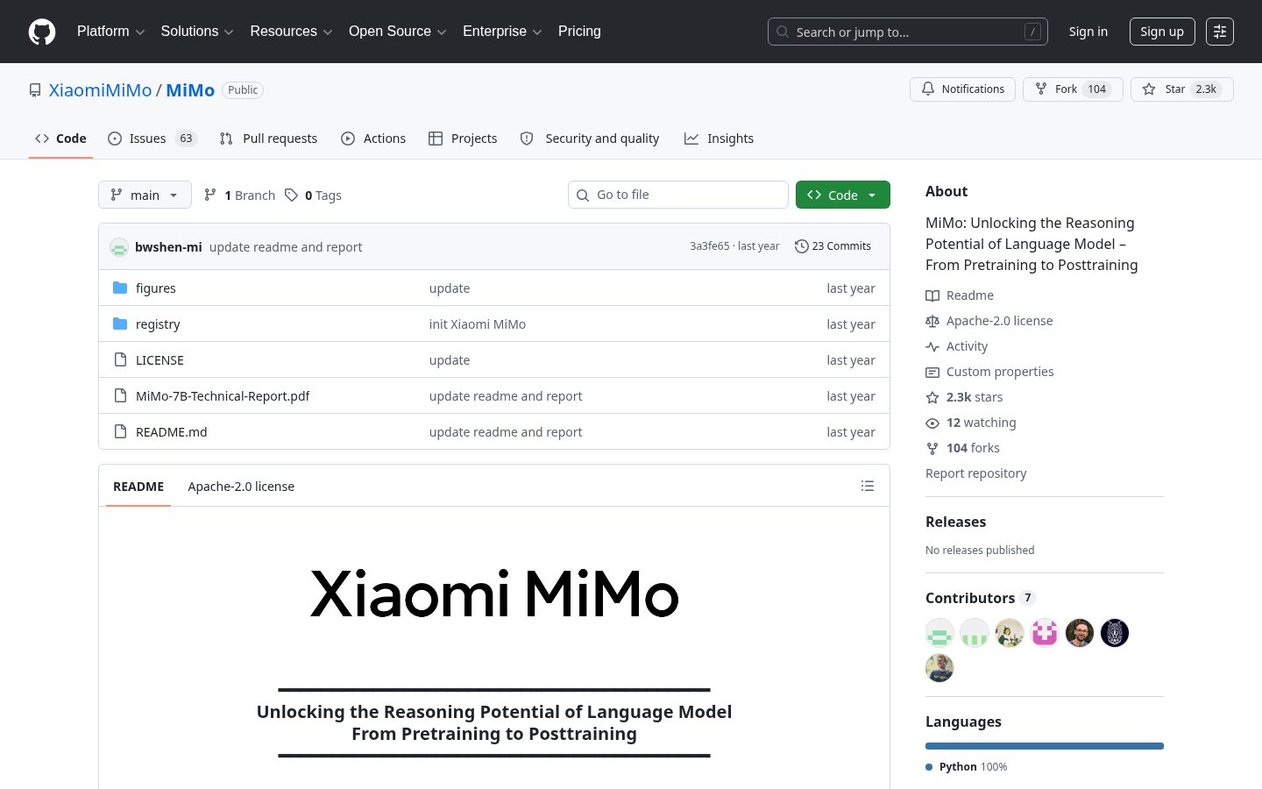Open the Pricing page
This screenshot has width=1262, height=789.
(x=579, y=32)
